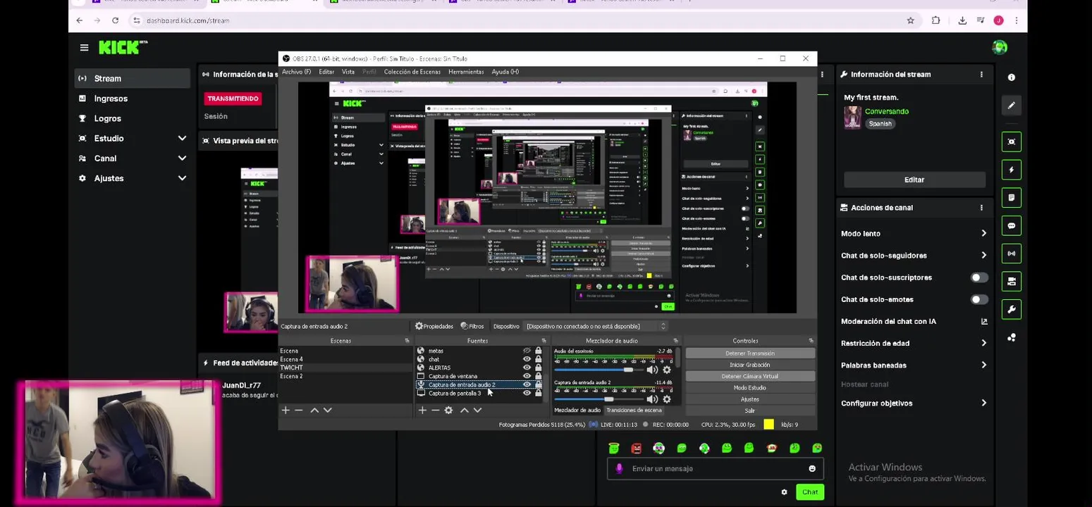Open OBS source Filtros
The height and width of the screenshot is (507, 1092).
[472, 326]
